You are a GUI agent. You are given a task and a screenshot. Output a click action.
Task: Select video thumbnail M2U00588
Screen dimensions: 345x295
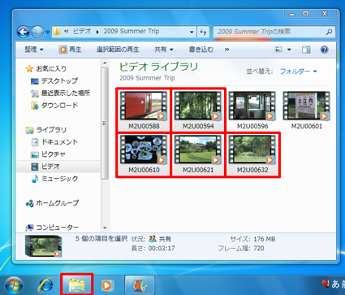point(144,110)
